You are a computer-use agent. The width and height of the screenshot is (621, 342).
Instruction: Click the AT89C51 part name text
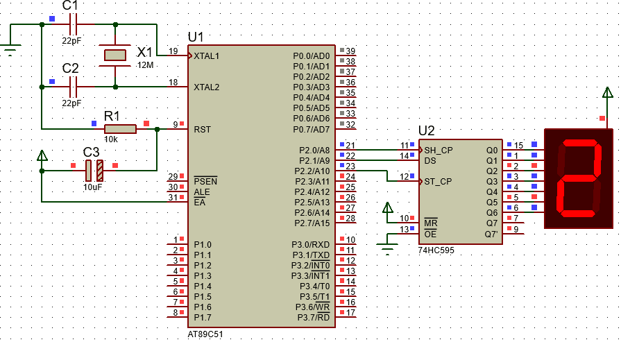point(205,334)
